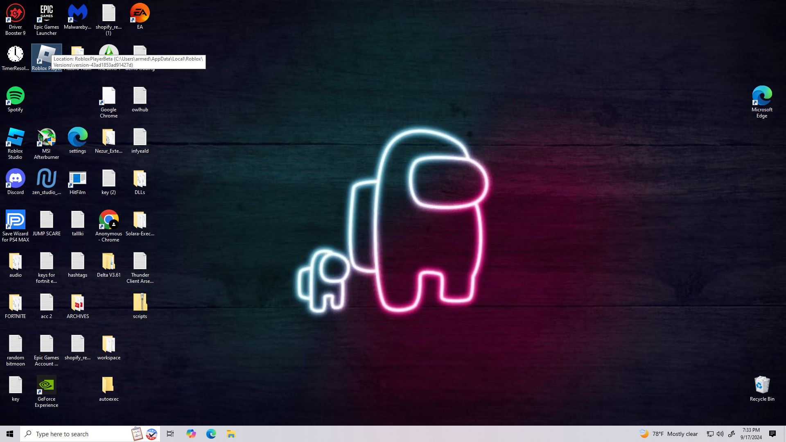Click the Roblox Studio desktop icon

pyautogui.click(x=16, y=138)
